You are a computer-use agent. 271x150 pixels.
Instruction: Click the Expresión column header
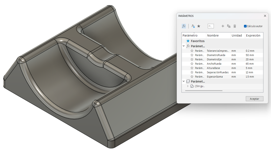coord(253,36)
